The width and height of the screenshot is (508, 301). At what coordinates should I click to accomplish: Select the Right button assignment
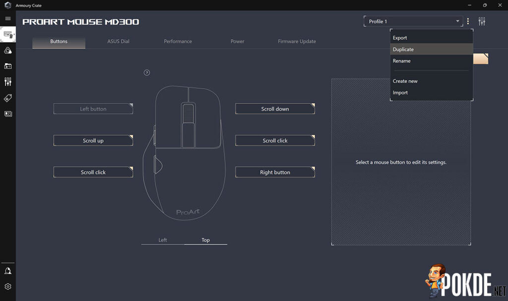pos(275,172)
